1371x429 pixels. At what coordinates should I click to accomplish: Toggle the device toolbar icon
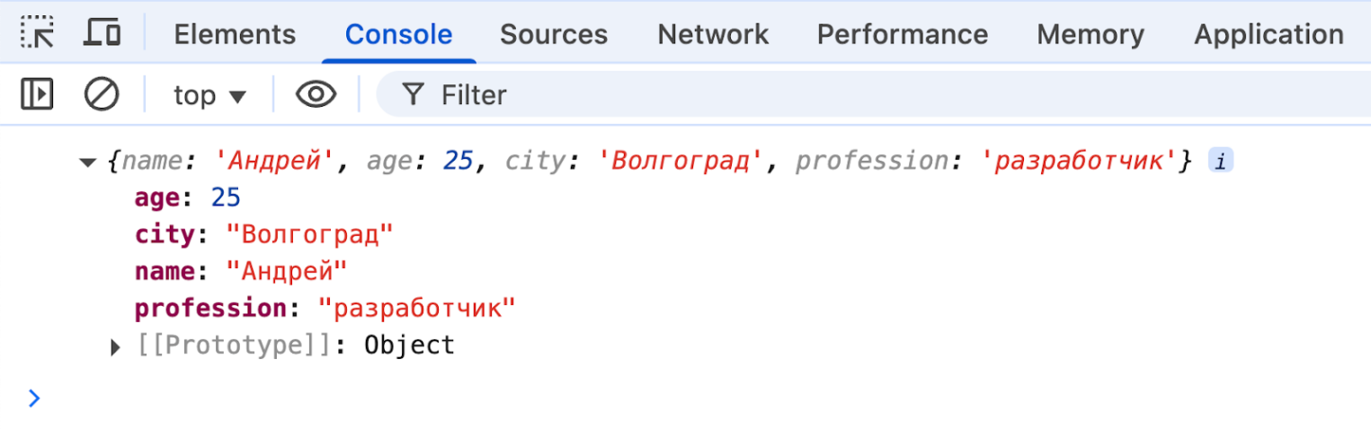[x=102, y=33]
